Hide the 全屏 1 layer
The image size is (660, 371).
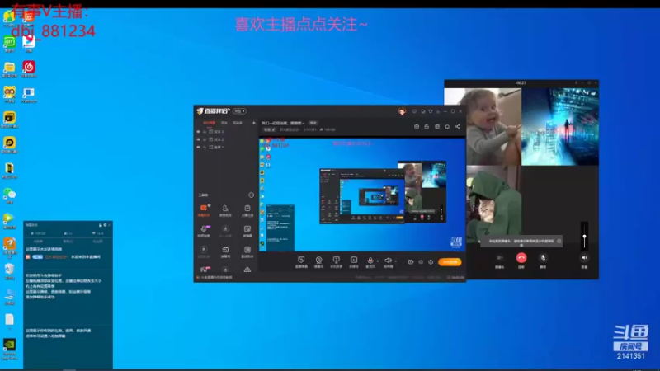coord(198,148)
